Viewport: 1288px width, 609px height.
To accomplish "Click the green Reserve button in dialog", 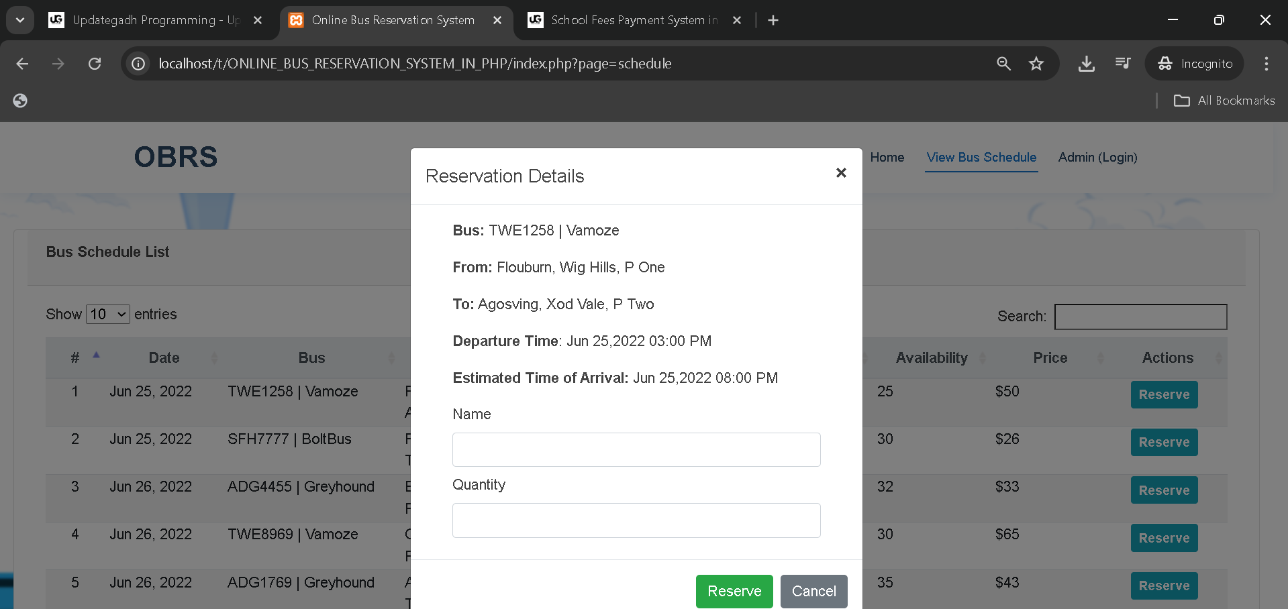I will [734, 591].
